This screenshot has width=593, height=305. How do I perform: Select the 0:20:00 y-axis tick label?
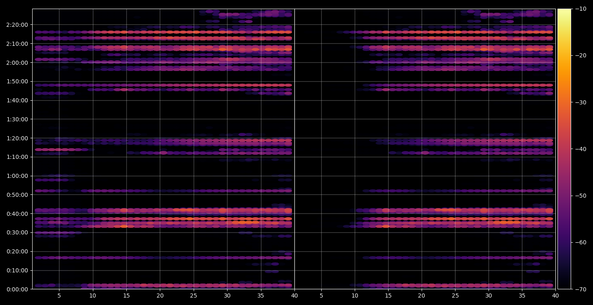point(17,251)
